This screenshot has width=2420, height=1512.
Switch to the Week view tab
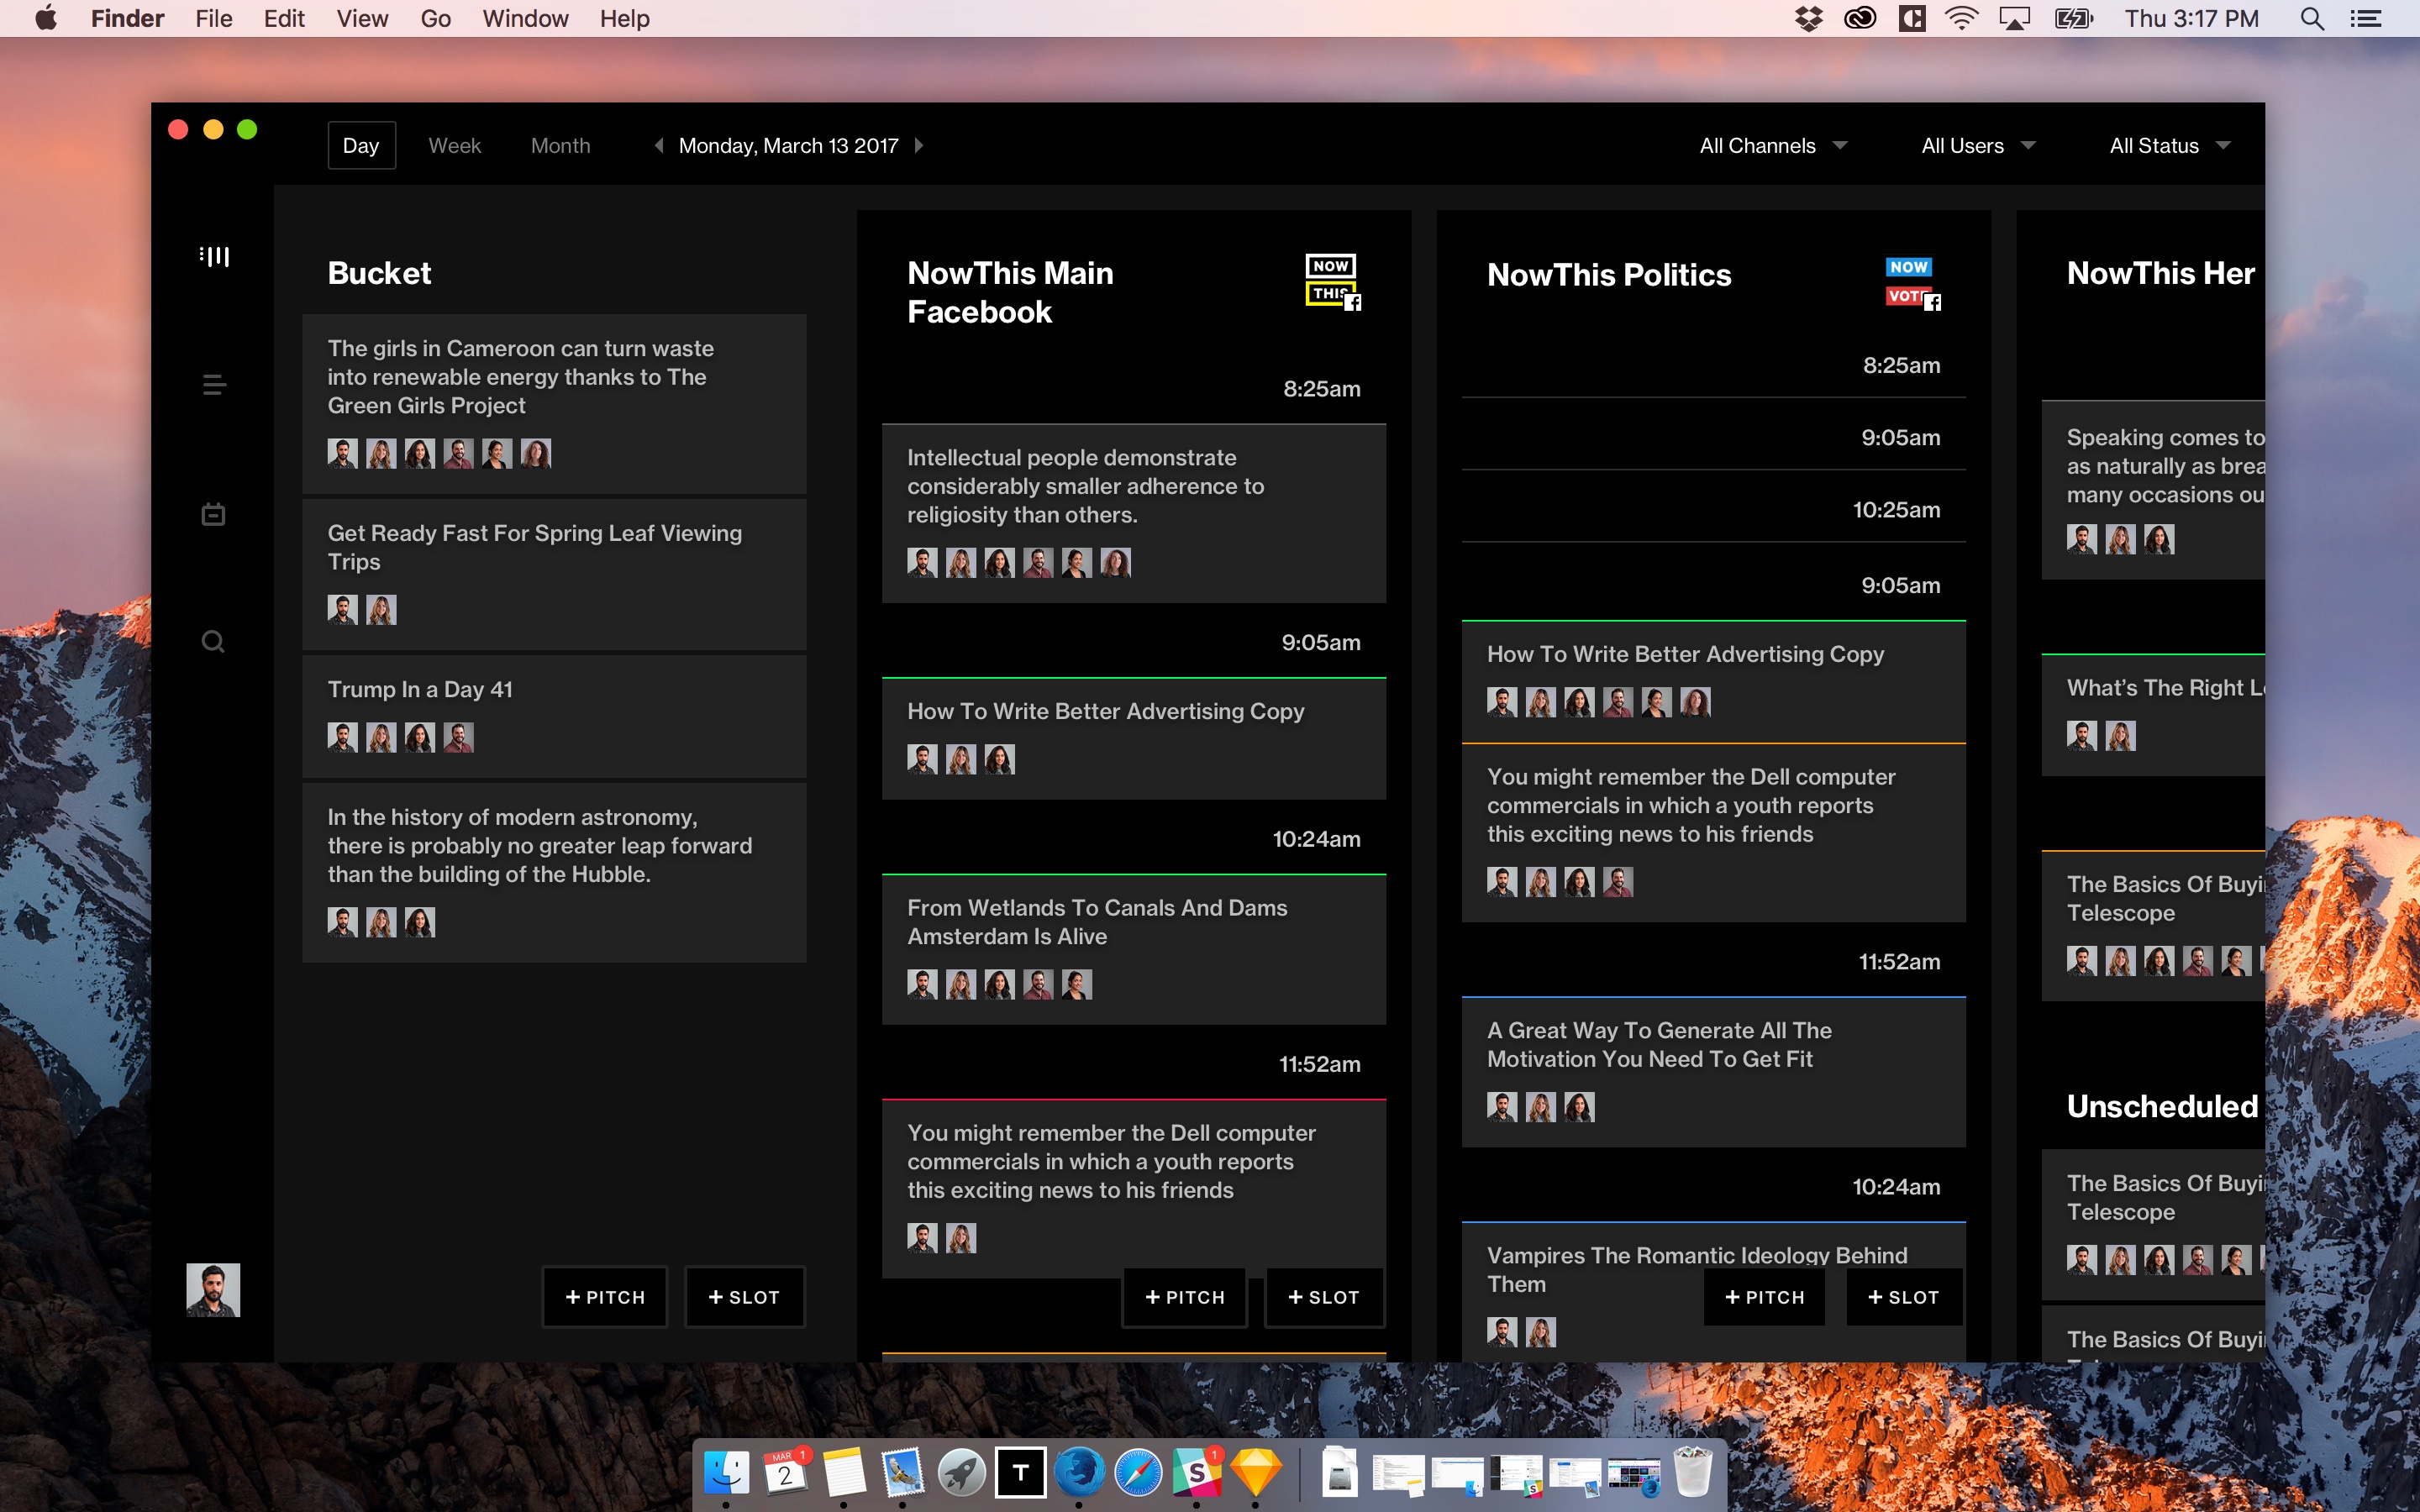point(454,146)
